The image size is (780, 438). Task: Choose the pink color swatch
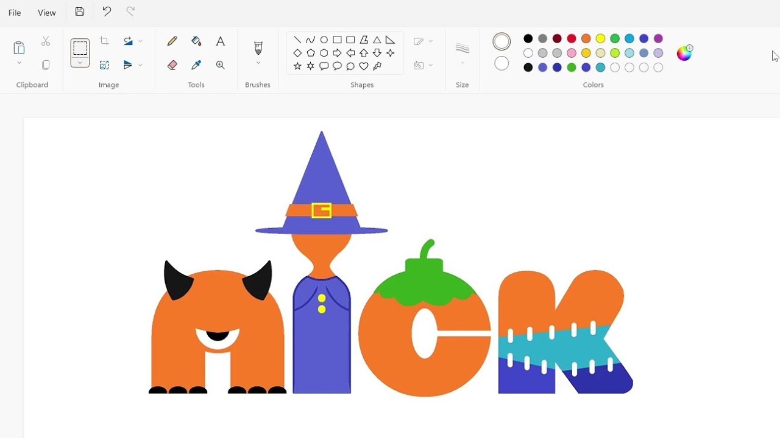(x=572, y=53)
